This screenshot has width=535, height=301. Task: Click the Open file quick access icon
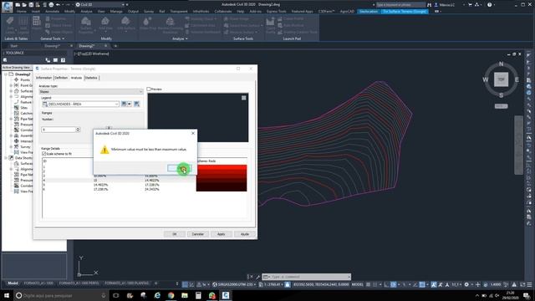(x=24, y=5)
